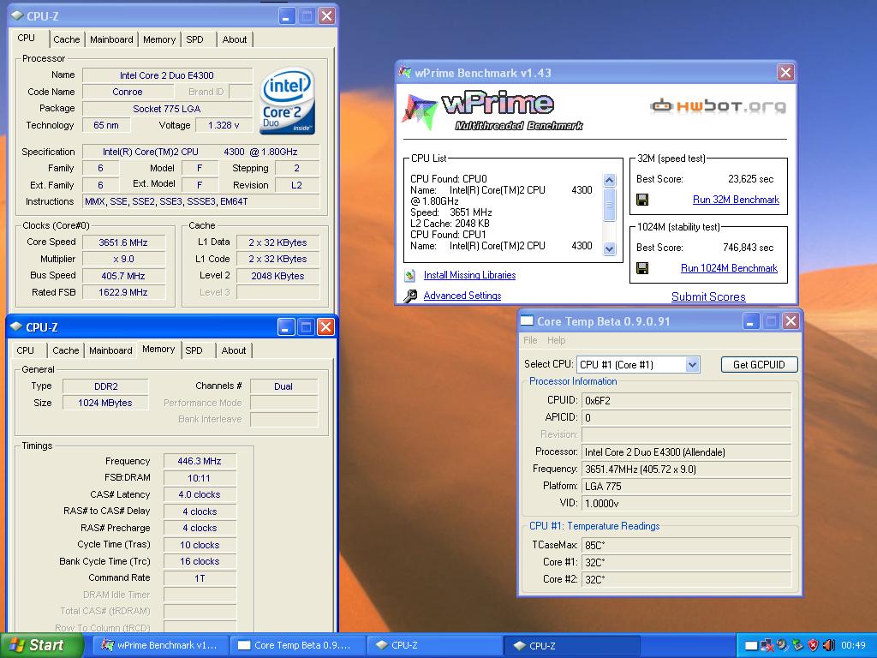Screen dimensions: 877x658
Task: Open the Cache tab in the bottom CPU-Z window
Action: 65,350
